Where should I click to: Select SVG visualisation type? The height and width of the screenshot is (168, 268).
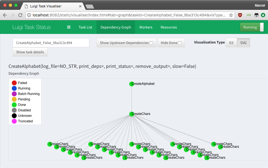tap(243, 43)
